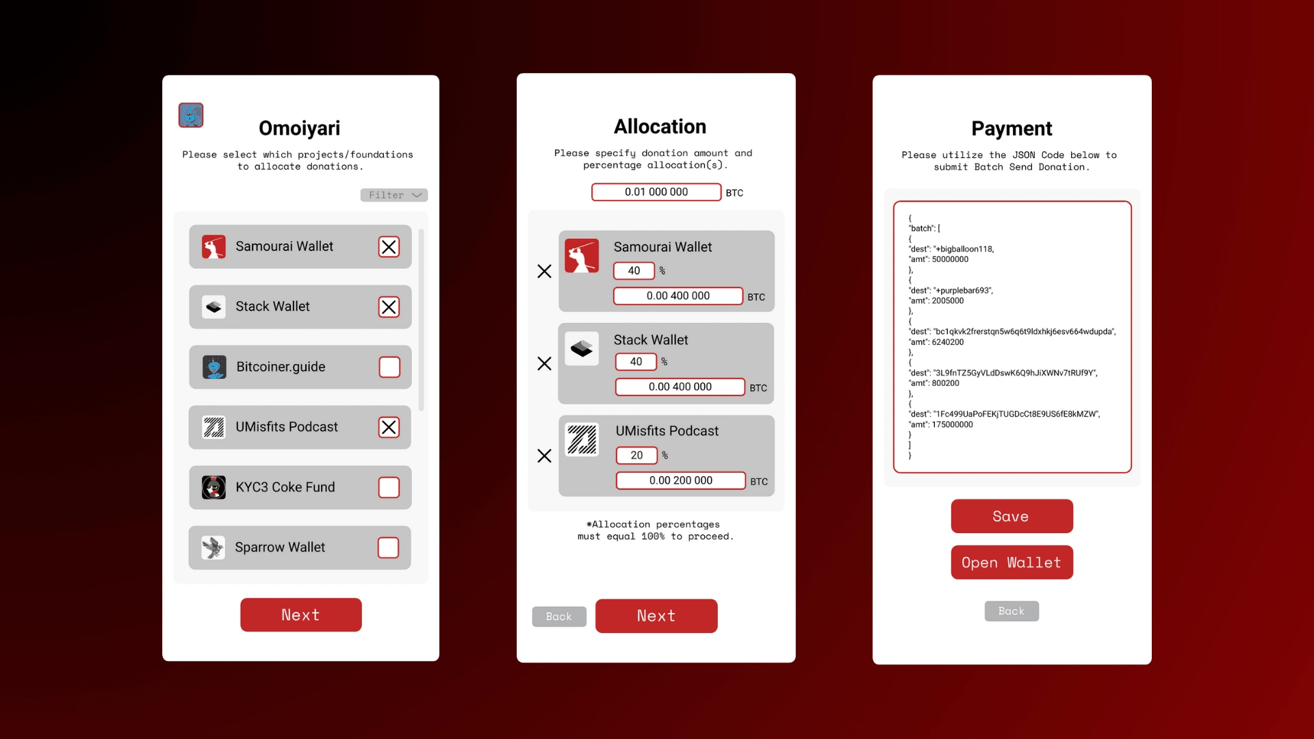Click the Stack Wallet icon in allocation panel
The image size is (1314, 739).
pos(582,348)
